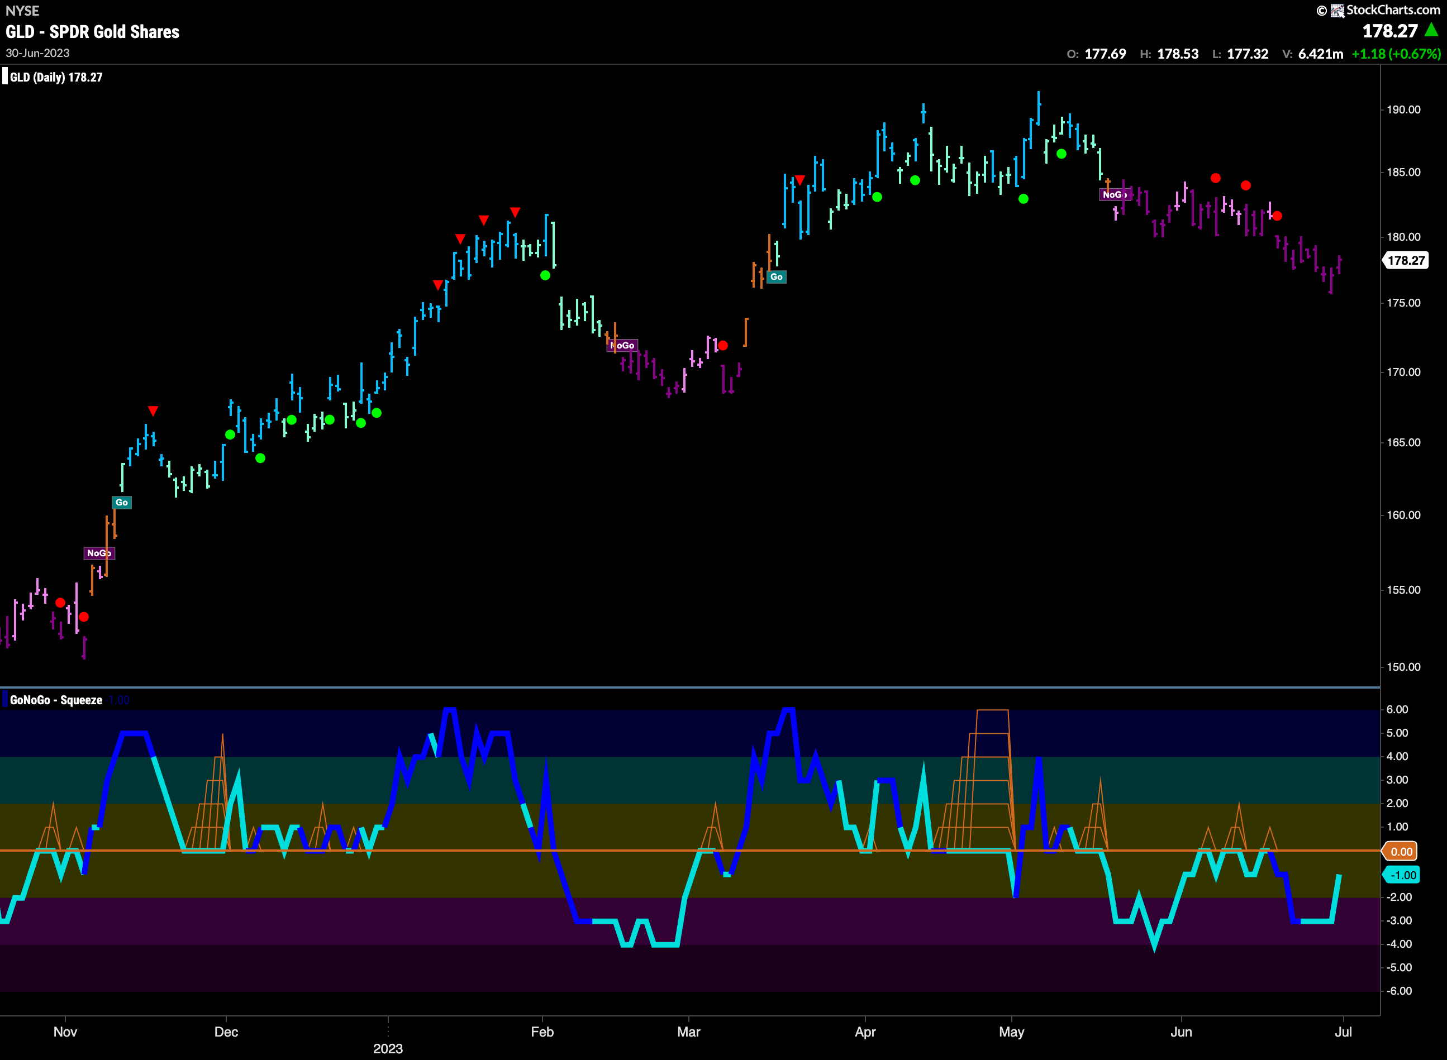Image resolution: width=1447 pixels, height=1060 pixels.
Task: Select the Go flag in mid-March
Action: point(776,277)
